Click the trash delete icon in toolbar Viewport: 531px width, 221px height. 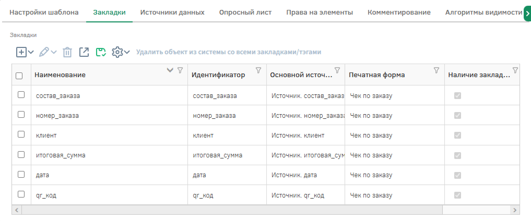(x=67, y=52)
